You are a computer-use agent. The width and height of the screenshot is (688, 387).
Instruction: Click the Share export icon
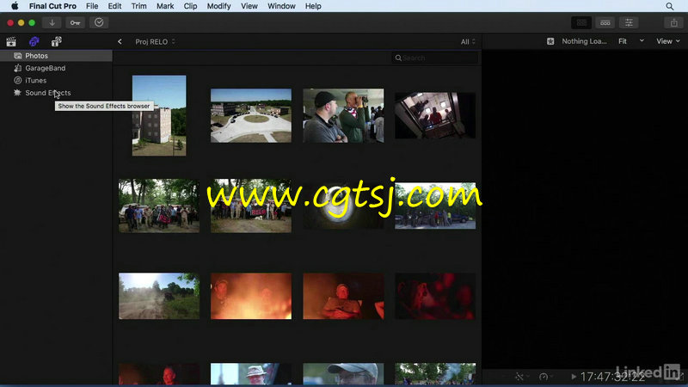point(674,22)
